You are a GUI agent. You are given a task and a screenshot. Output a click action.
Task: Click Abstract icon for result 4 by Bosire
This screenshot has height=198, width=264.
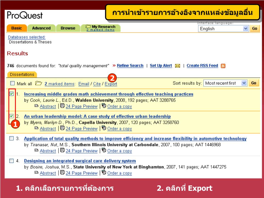(36, 172)
